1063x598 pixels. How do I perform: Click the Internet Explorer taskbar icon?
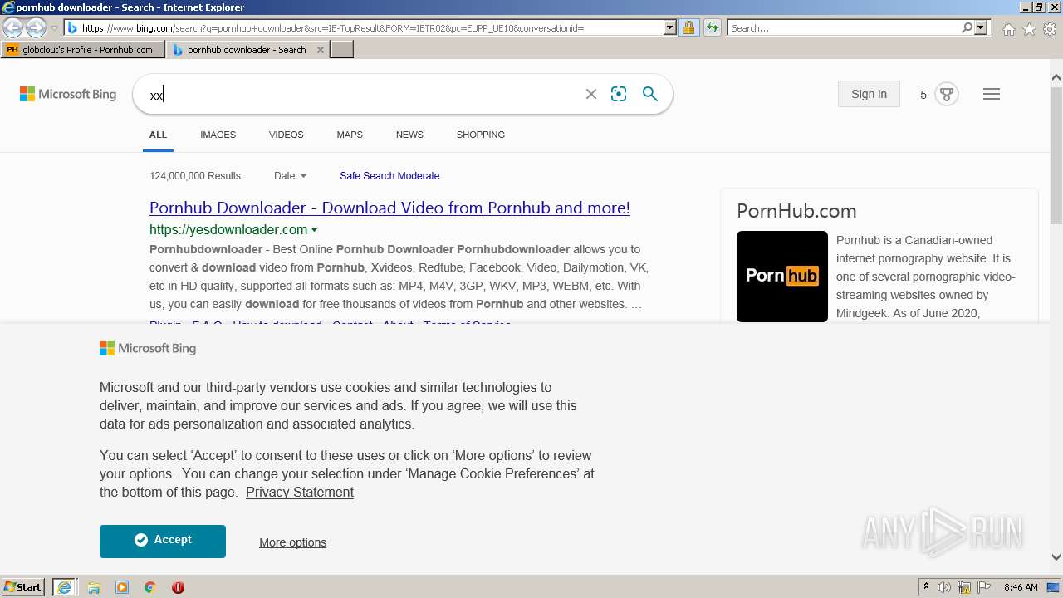(65, 587)
